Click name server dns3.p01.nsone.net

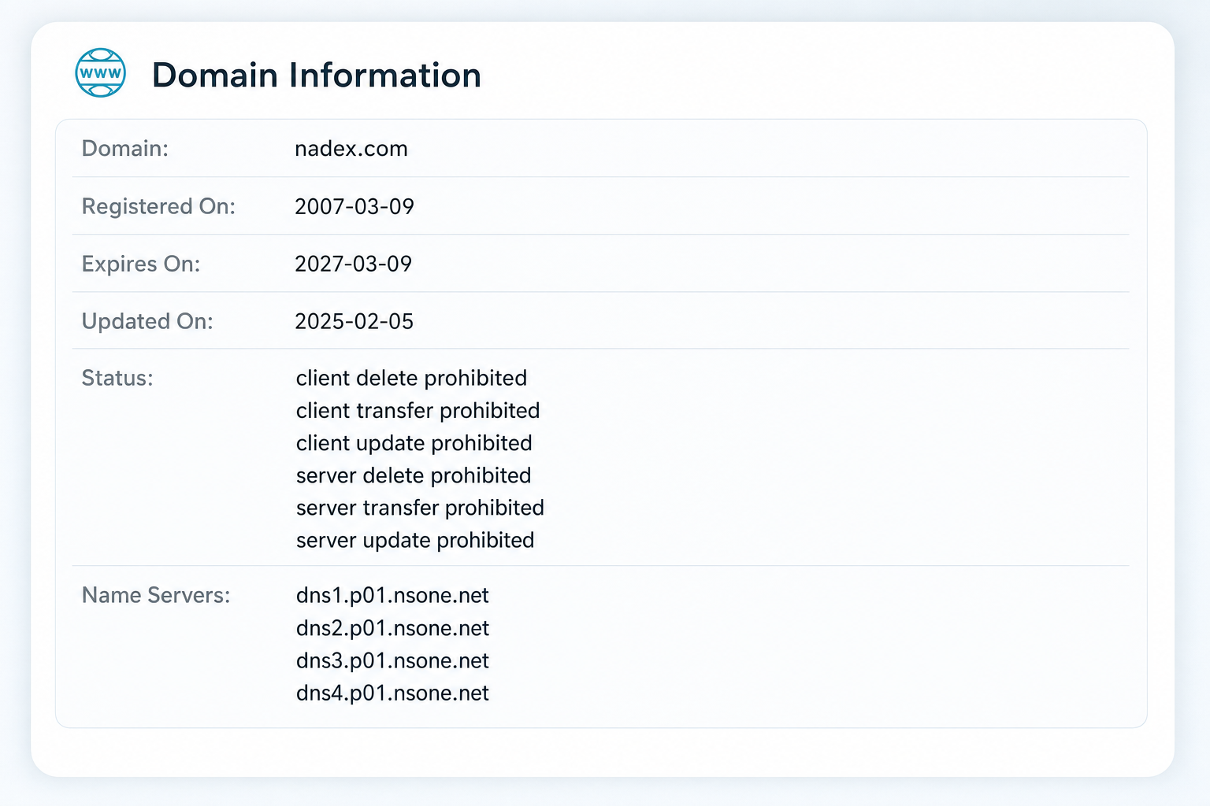392,660
